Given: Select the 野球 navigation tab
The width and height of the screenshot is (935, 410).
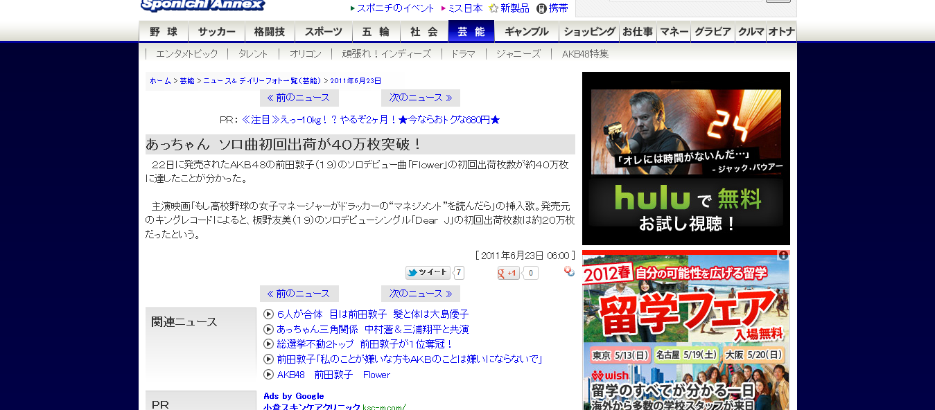Looking at the screenshot, I should tap(164, 32).
